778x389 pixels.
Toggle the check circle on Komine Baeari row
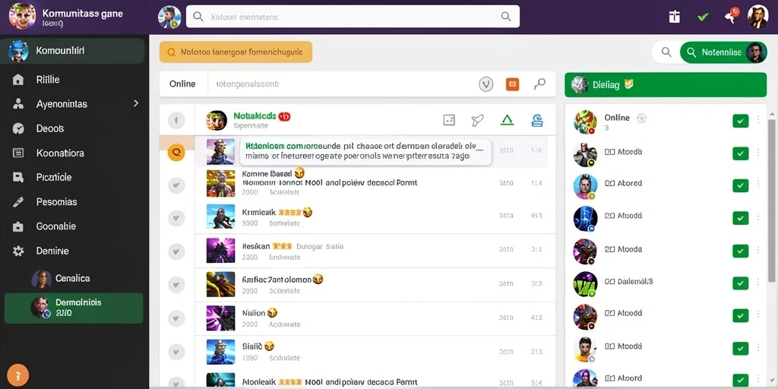tap(176, 185)
